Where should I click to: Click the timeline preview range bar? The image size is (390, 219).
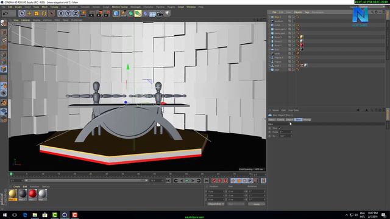87,181
